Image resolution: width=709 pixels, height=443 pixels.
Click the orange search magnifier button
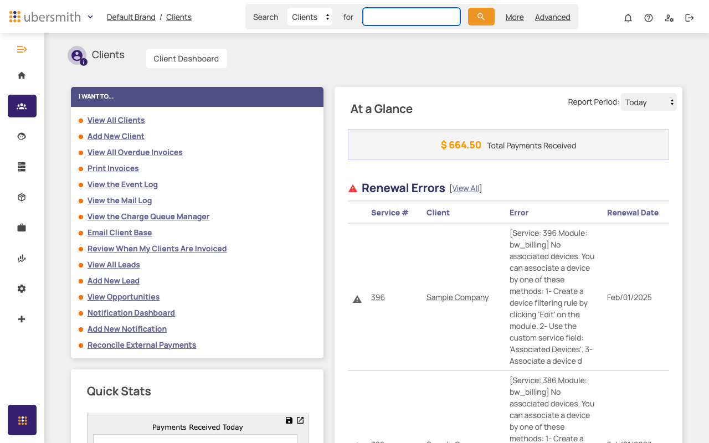[x=481, y=17]
